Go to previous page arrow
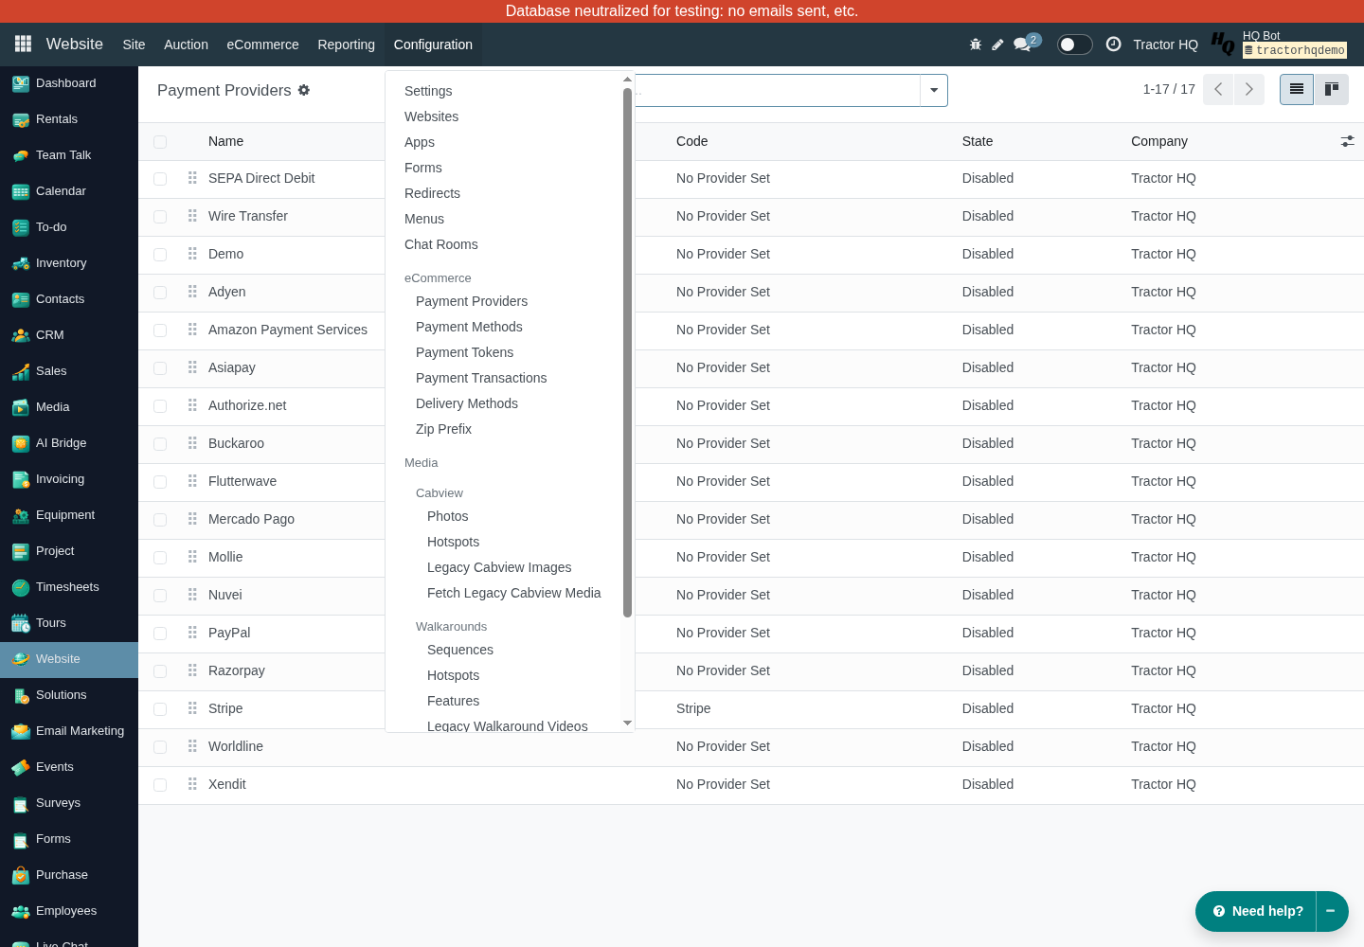 1218,89
